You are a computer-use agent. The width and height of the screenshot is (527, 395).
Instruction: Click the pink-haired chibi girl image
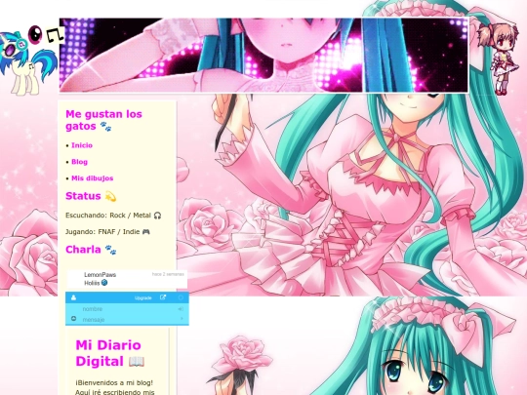(x=499, y=59)
